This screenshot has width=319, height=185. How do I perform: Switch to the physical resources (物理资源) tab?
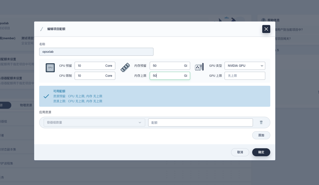pyautogui.click(x=26, y=105)
